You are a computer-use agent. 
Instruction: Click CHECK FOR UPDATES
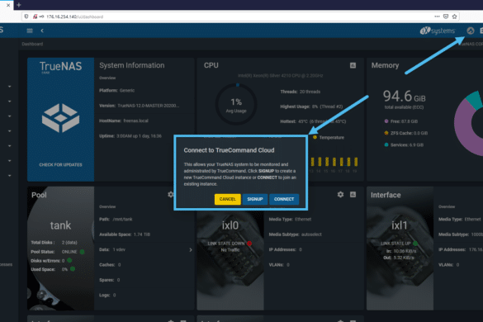60,165
